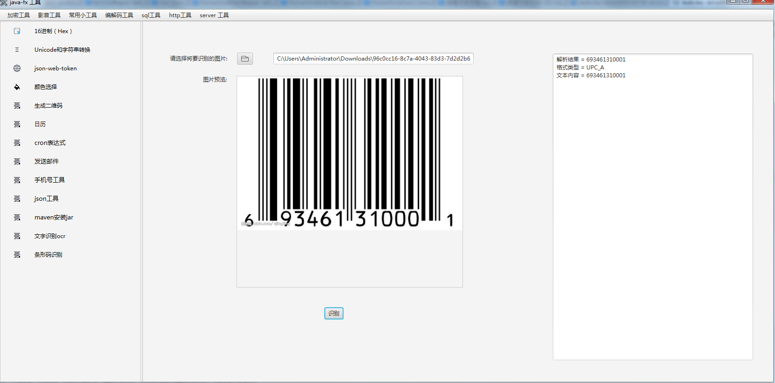Image resolution: width=775 pixels, height=383 pixels.
Task: Expand the 编解码工具 menu
Action: tap(119, 15)
